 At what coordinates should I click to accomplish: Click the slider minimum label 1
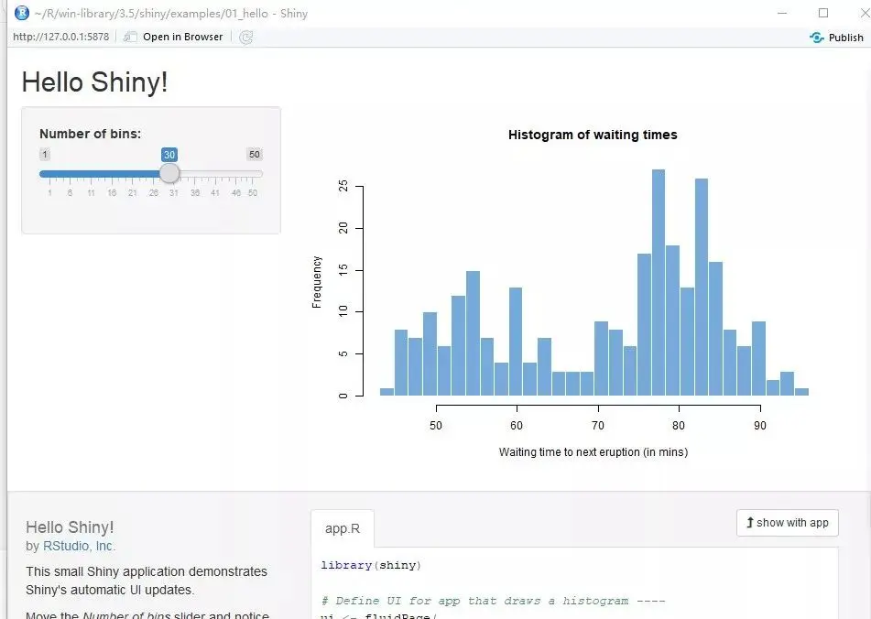[45, 155]
